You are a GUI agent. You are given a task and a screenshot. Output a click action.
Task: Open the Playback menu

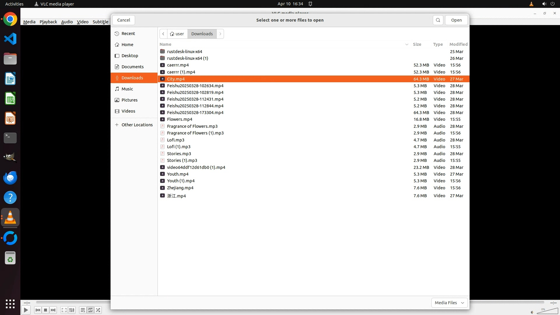coord(48,22)
